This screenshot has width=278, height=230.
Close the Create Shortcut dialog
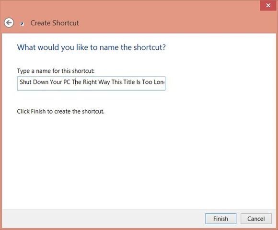point(268,5)
